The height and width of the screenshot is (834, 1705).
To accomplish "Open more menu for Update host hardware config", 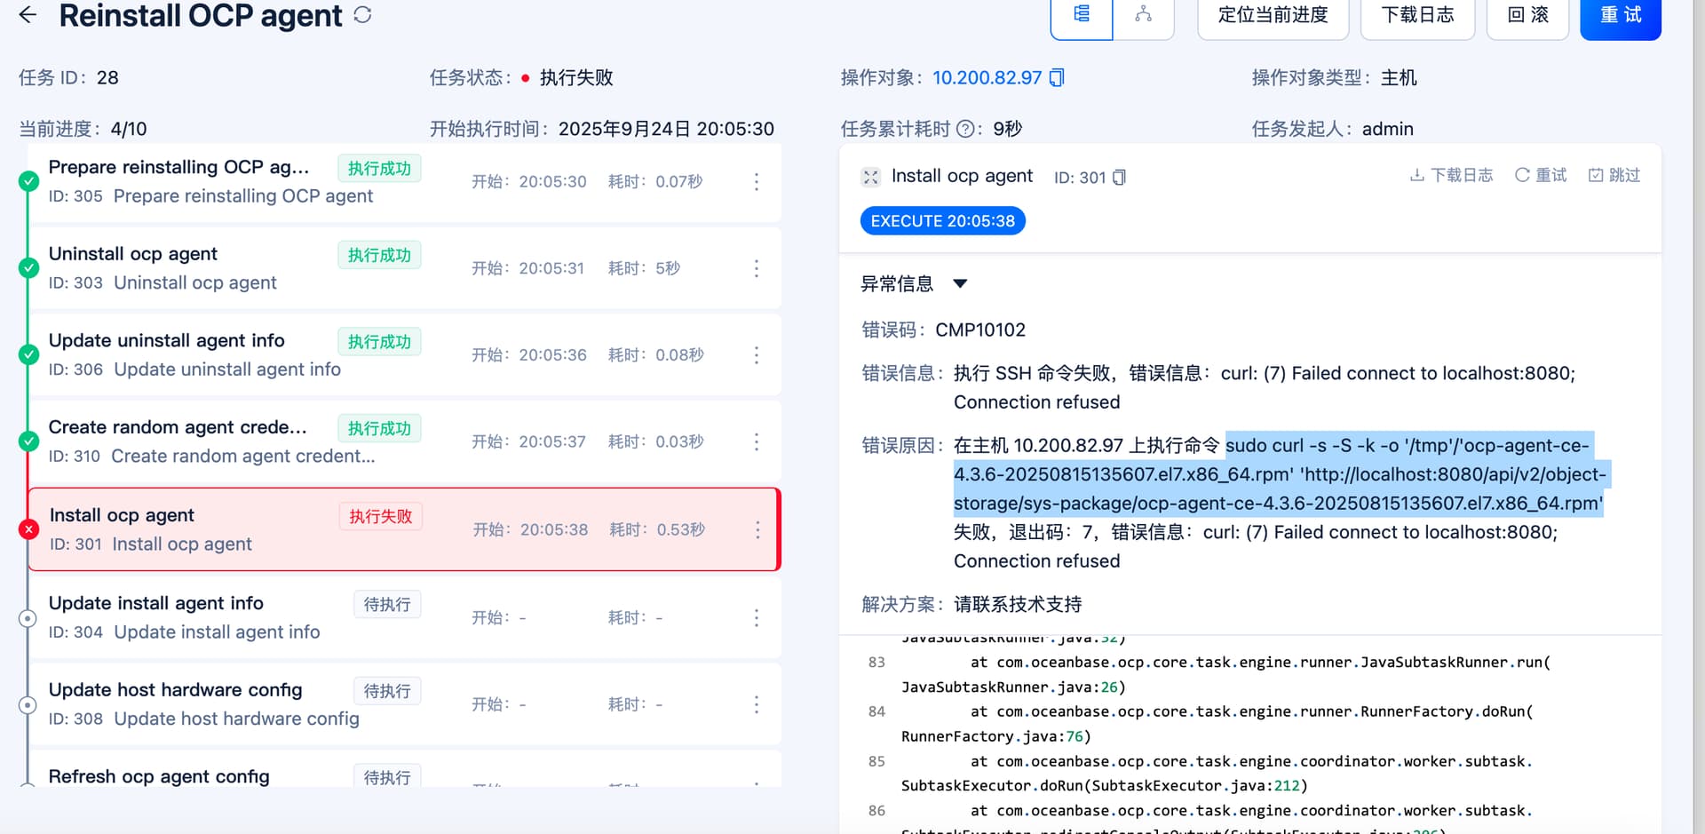I will tap(757, 704).
